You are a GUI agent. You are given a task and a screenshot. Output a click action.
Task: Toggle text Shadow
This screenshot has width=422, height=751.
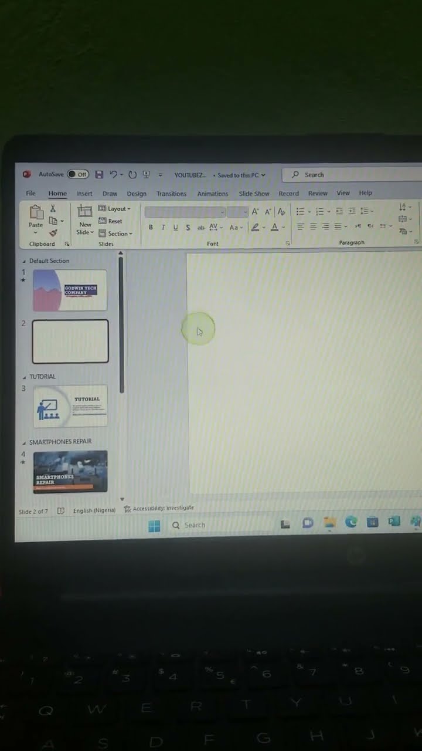tap(188, 228)
